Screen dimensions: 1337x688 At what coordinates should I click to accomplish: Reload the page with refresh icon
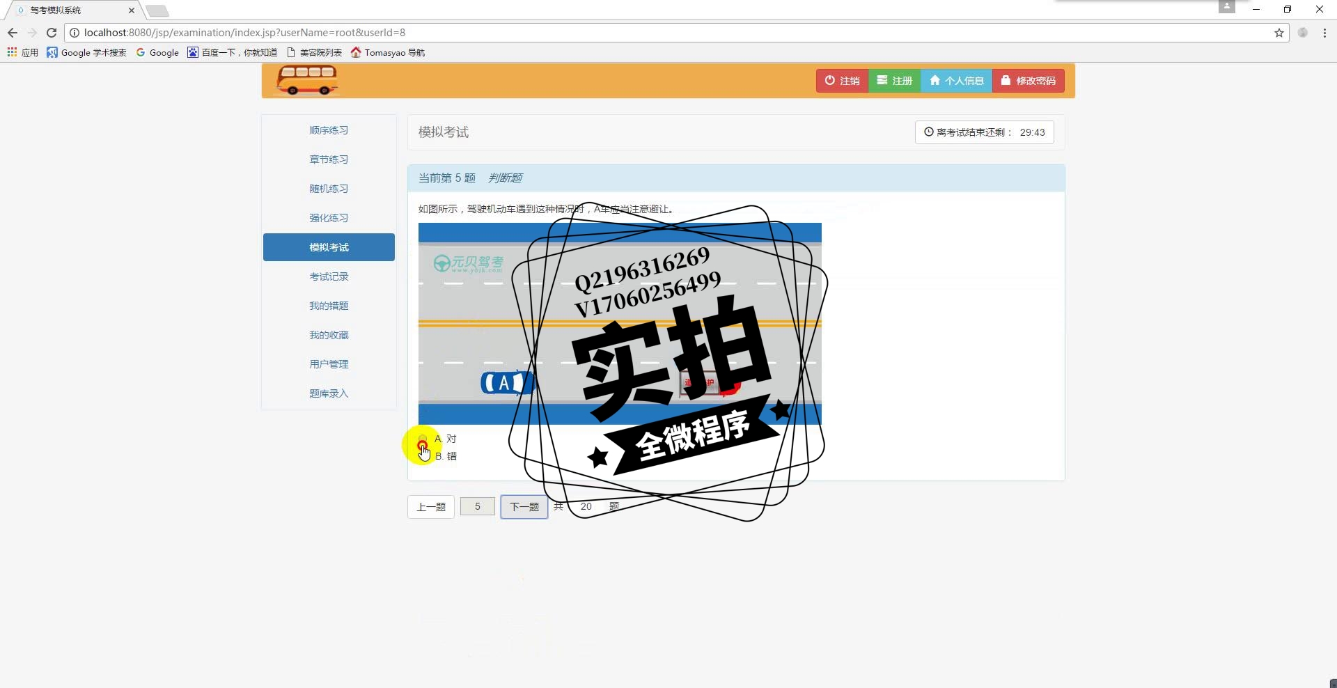point(52,33)
